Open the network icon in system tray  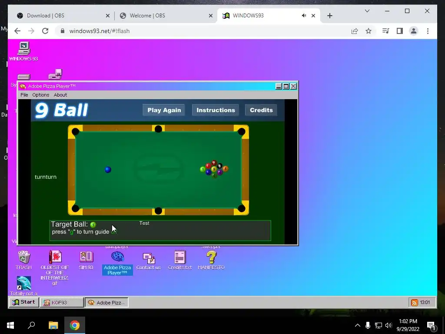click(x=379, y=325)
